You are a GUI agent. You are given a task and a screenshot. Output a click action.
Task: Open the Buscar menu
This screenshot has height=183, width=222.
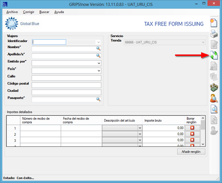pyautogui.click(x=44, y=12)
